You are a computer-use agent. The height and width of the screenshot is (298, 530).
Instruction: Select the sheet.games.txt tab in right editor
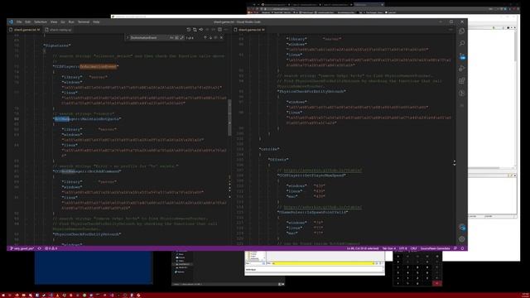coord(249,30)
